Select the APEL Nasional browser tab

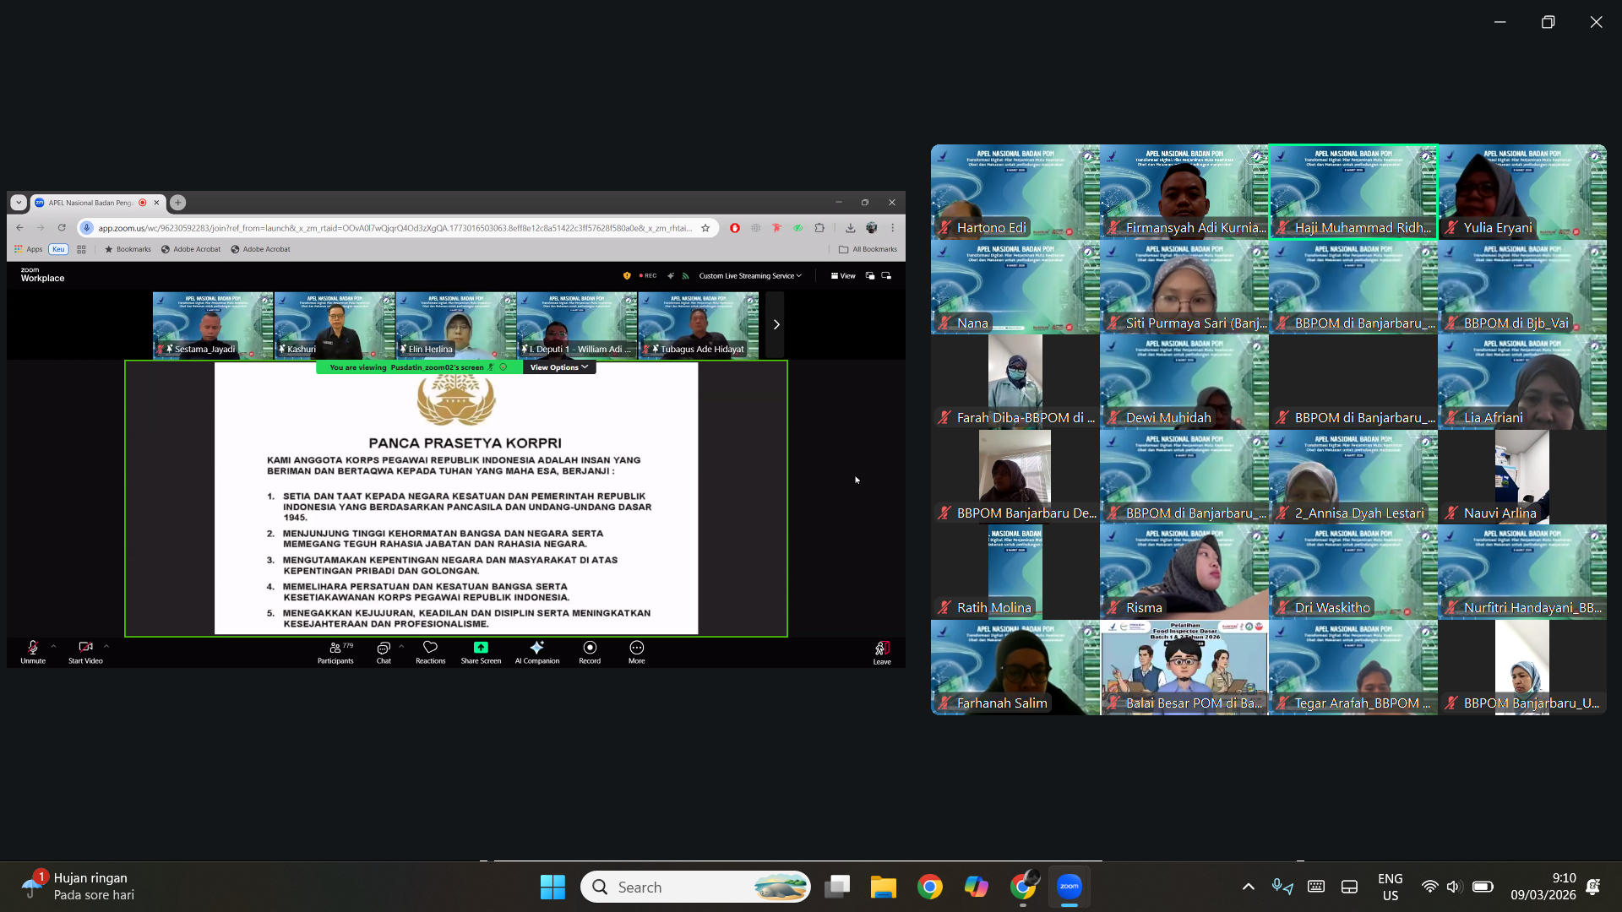coord(90,203)
